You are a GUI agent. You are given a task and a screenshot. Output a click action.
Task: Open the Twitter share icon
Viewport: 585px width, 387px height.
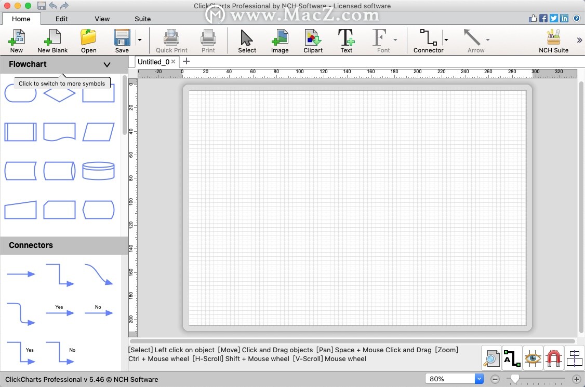point(554,18)
